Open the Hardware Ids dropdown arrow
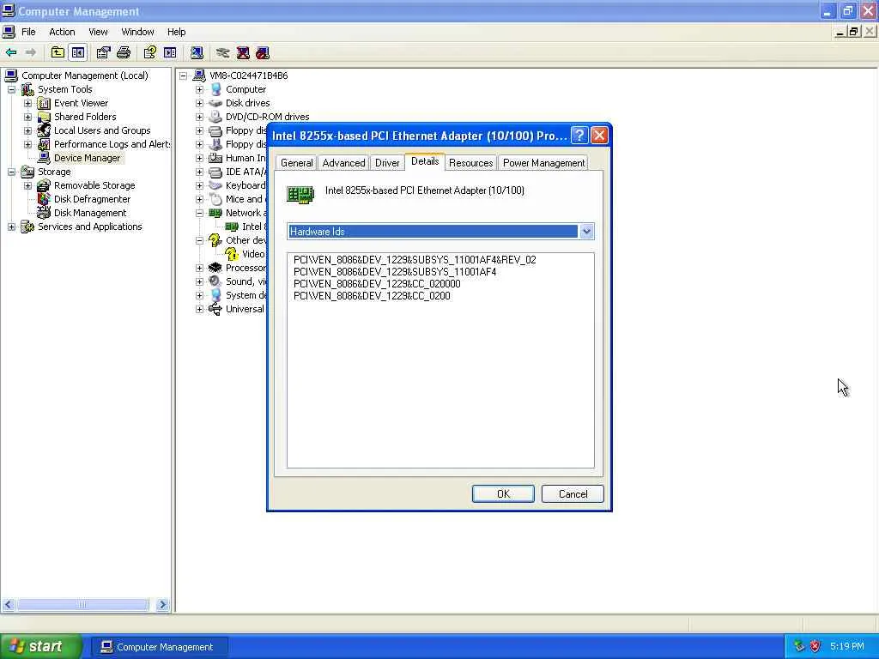 point(585,232)
